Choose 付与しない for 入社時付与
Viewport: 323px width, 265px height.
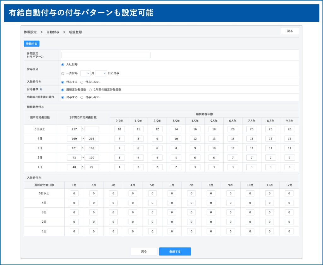[82, 82]
